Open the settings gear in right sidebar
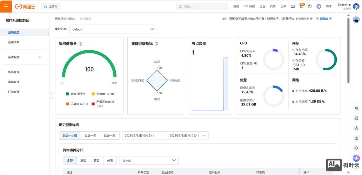This screenshot has width=362, height=175. click(356, 128)
